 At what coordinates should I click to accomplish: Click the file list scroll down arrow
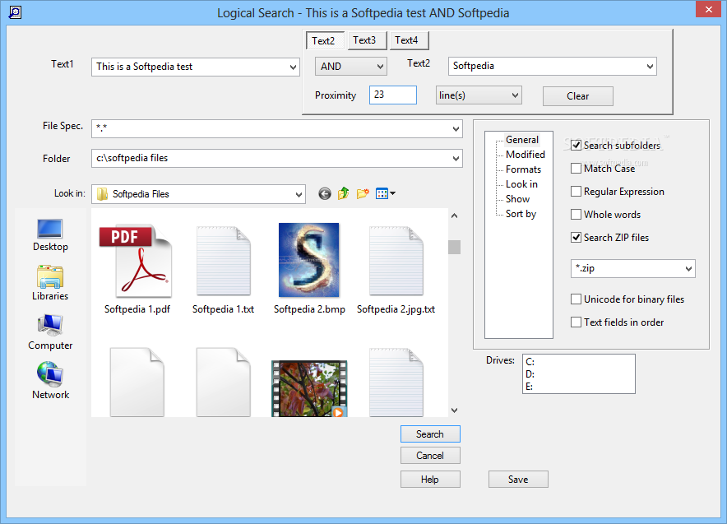point(454,410)
